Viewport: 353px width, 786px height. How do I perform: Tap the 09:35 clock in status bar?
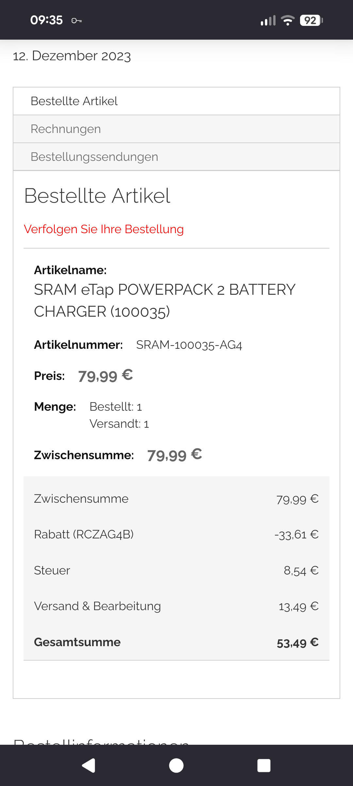click(x=46, y=20)
